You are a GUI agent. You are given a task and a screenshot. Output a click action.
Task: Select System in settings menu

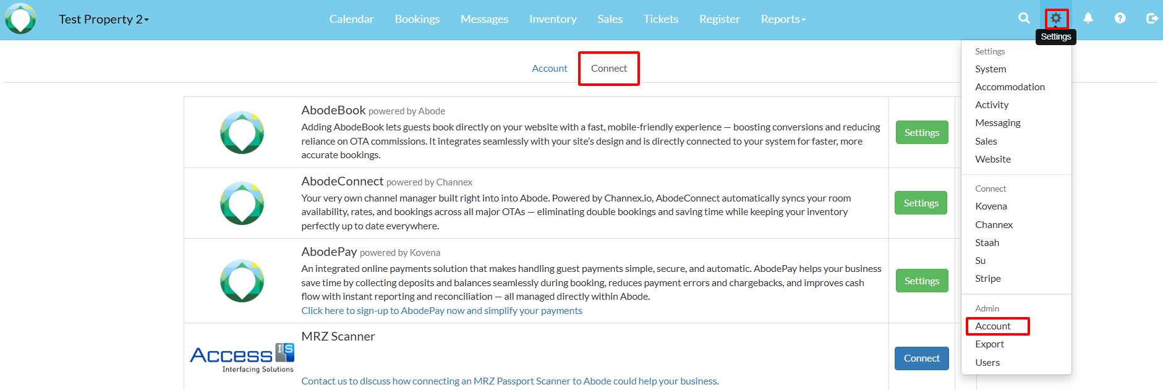[x=990, y=69]
